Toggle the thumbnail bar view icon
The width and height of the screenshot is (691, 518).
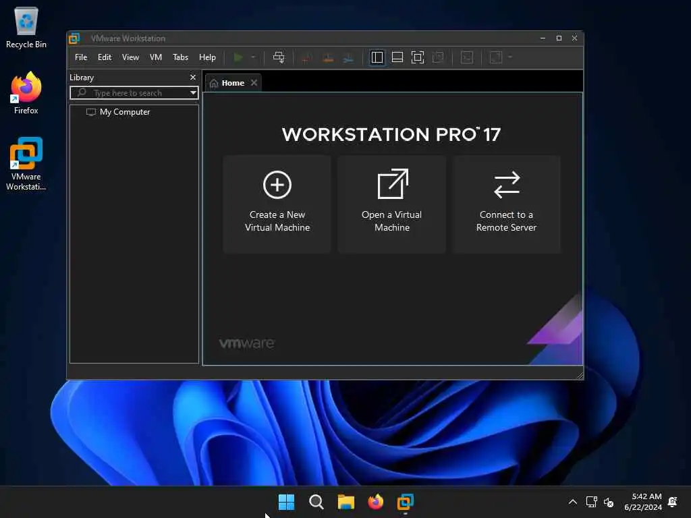tap(397, 57)
